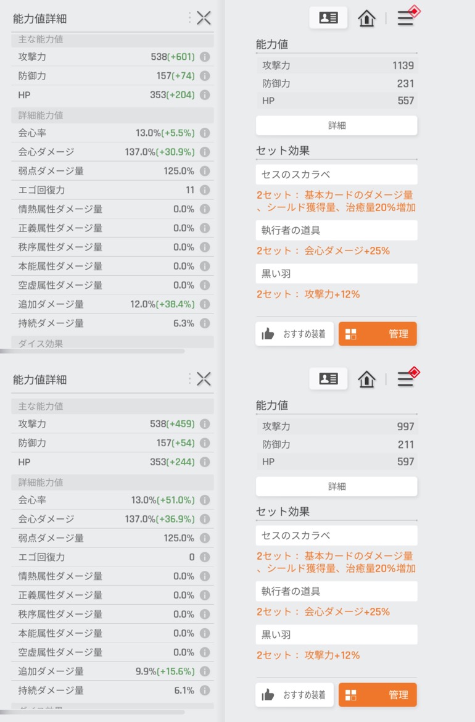Open hamburger menu above 攻撃力 1139 panel
This screenshot has width=475, height=722.
pos(405,19)
